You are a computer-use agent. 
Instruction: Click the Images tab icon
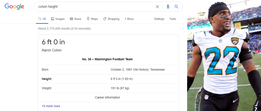[x=52, y=19]
